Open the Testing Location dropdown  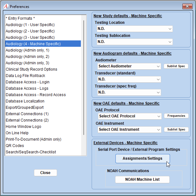point(134,29)
